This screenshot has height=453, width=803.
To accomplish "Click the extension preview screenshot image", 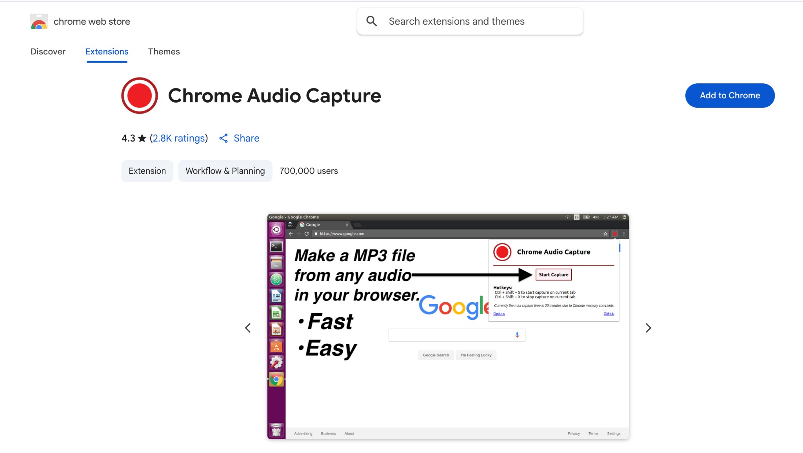I will tap(448, 327).
